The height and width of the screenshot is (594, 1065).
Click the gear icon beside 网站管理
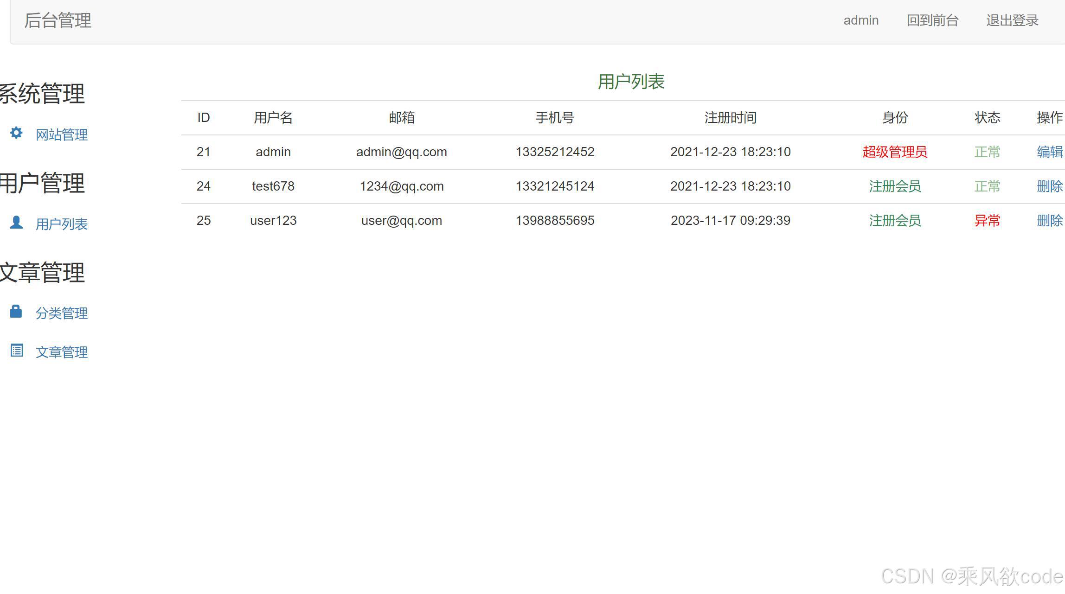tap(16, 133)
